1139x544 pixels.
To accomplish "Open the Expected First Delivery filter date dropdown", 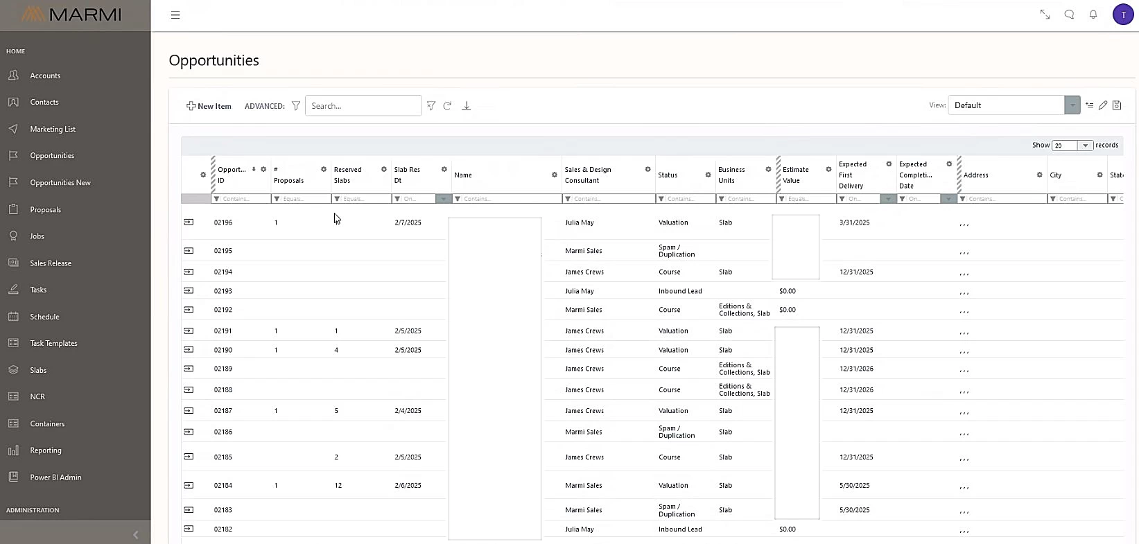I will 888,199.
